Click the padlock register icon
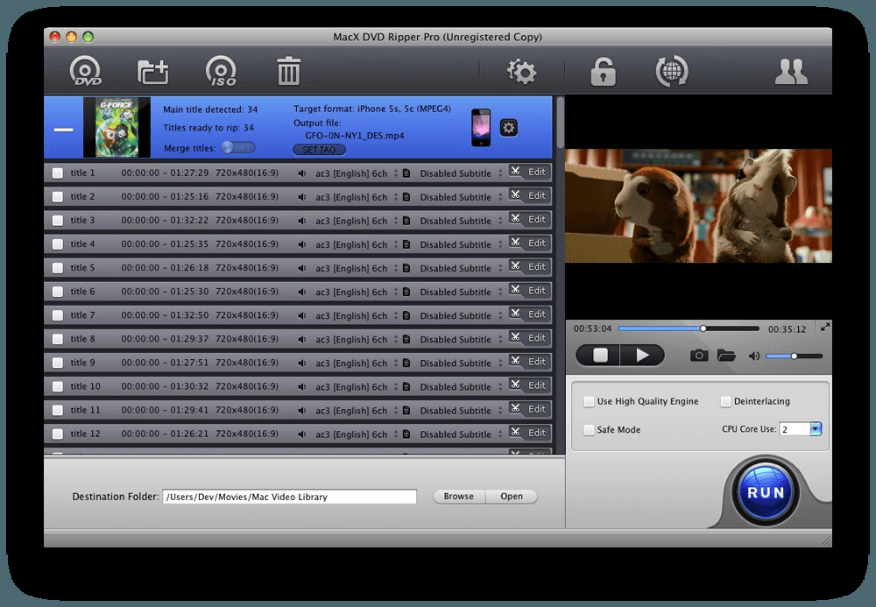 603,72
